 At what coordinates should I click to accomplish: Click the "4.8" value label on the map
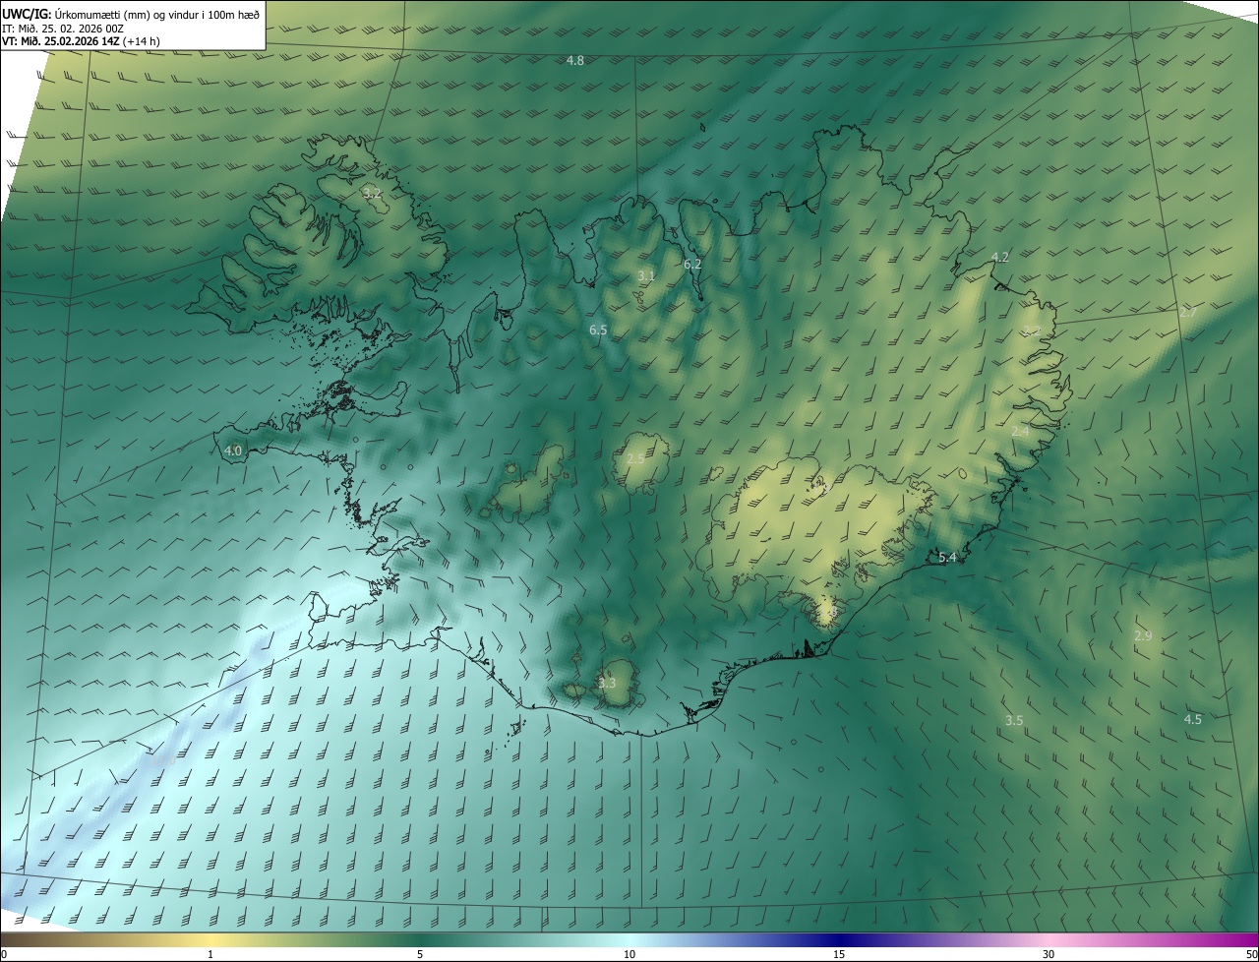(575, 61)
